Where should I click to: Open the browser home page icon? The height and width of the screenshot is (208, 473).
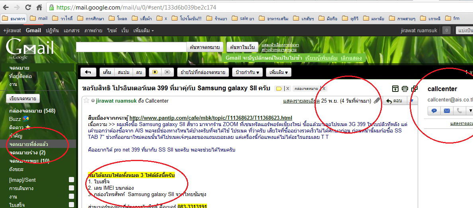coord(39,7)
